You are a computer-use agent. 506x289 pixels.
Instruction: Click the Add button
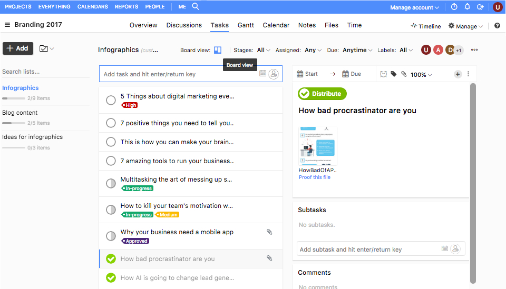[x=18, y=48]
